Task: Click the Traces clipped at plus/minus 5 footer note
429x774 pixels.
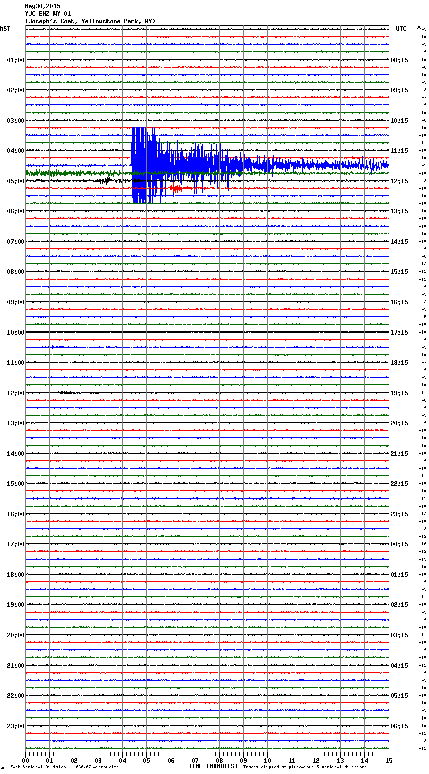Action: pos(305,767)
